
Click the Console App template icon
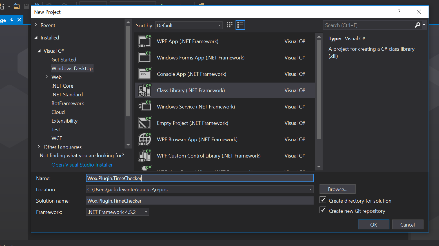coord(145,74)
